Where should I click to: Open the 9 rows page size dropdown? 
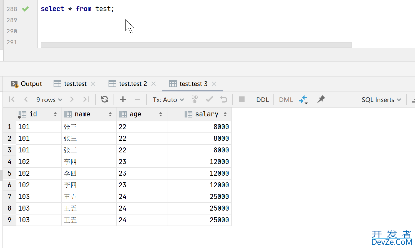[49, 99]
